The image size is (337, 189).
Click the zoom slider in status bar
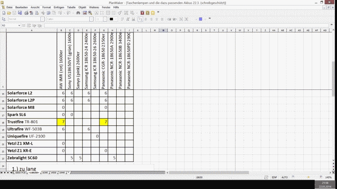point(308,177)
